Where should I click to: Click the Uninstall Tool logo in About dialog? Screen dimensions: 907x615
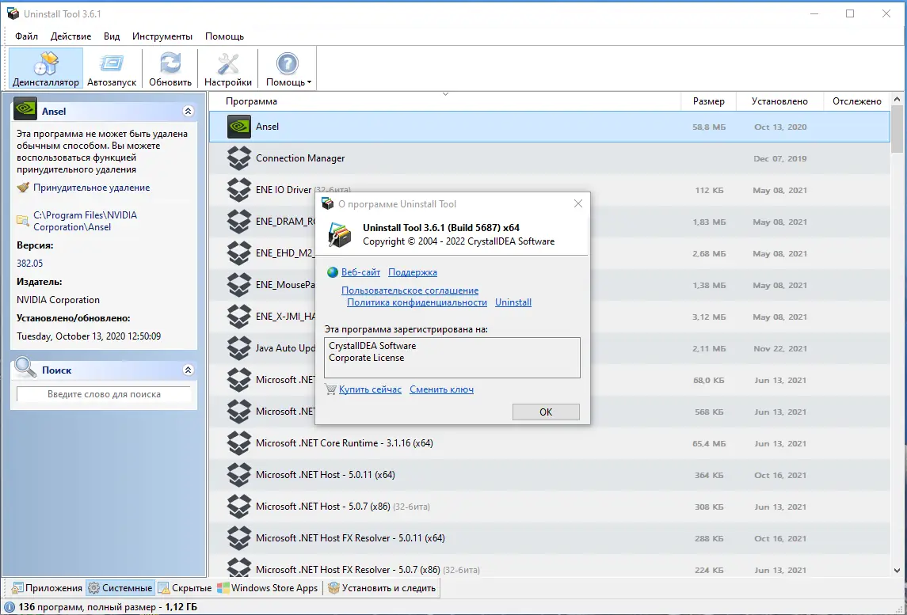click(x=340, y=234)
